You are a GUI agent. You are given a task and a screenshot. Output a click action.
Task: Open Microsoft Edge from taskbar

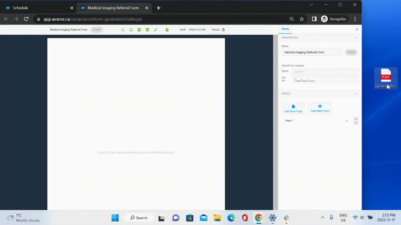(x=231, y=218)
